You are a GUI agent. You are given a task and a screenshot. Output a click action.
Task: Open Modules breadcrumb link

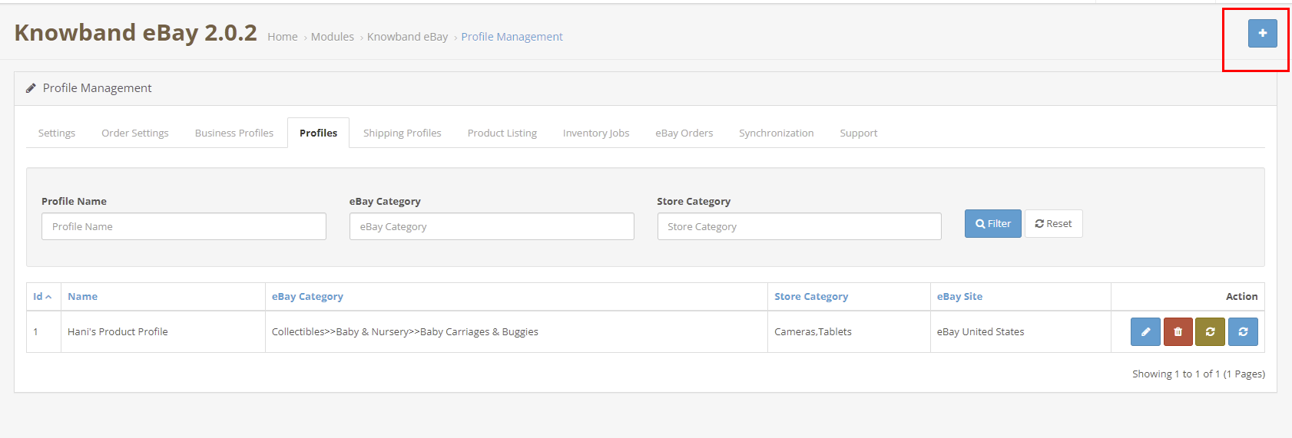(x=333, y=37)
